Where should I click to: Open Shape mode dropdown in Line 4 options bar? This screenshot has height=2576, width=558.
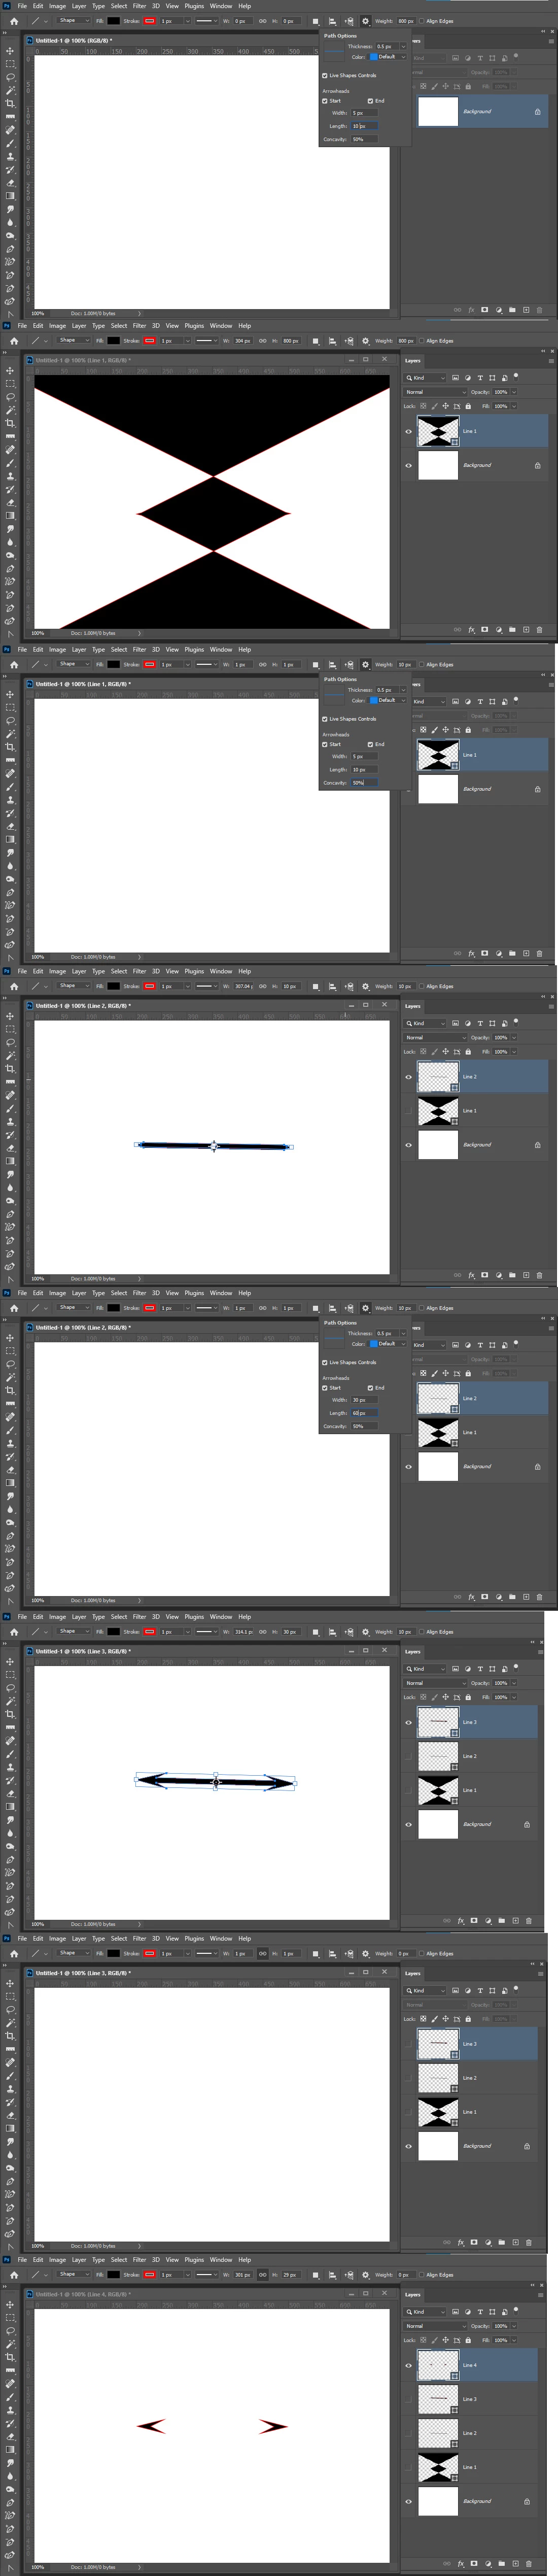click(x=72, y=2274)
